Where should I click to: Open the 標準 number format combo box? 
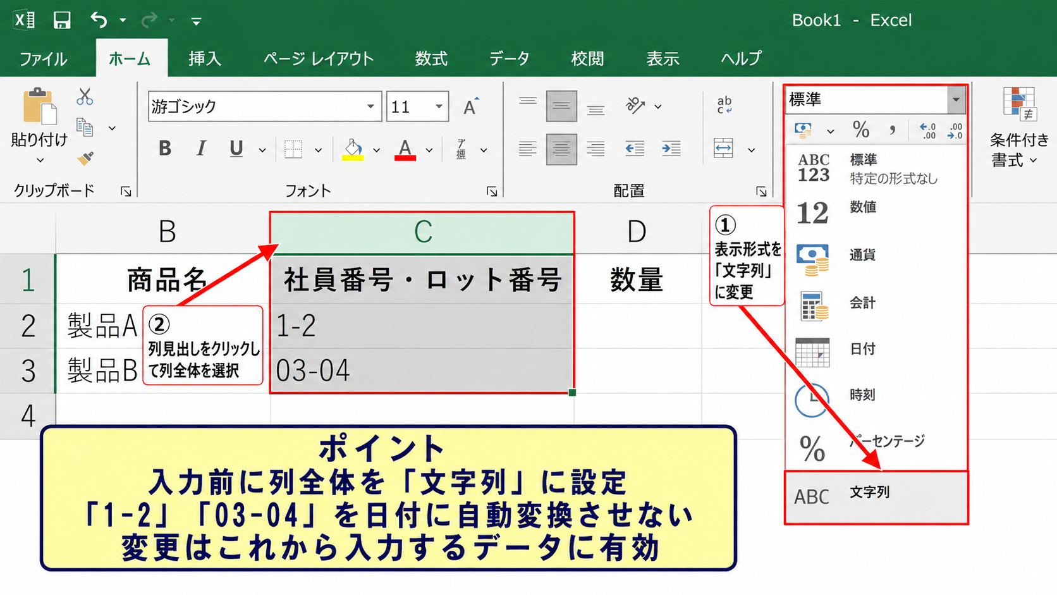pos(875,99)
